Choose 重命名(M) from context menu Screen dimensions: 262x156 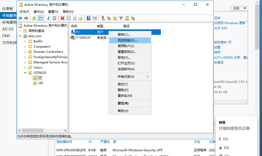point(130,96)
